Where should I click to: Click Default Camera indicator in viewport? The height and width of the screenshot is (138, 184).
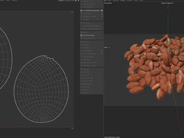point(168,3)
